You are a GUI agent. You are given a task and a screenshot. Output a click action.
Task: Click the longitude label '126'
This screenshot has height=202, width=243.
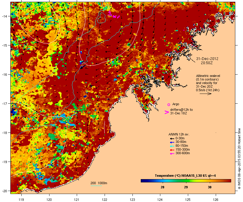215,200
